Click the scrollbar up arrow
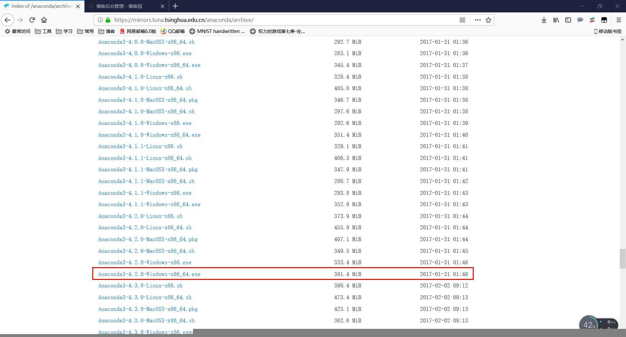626x337 pixels. pos(622,39)
